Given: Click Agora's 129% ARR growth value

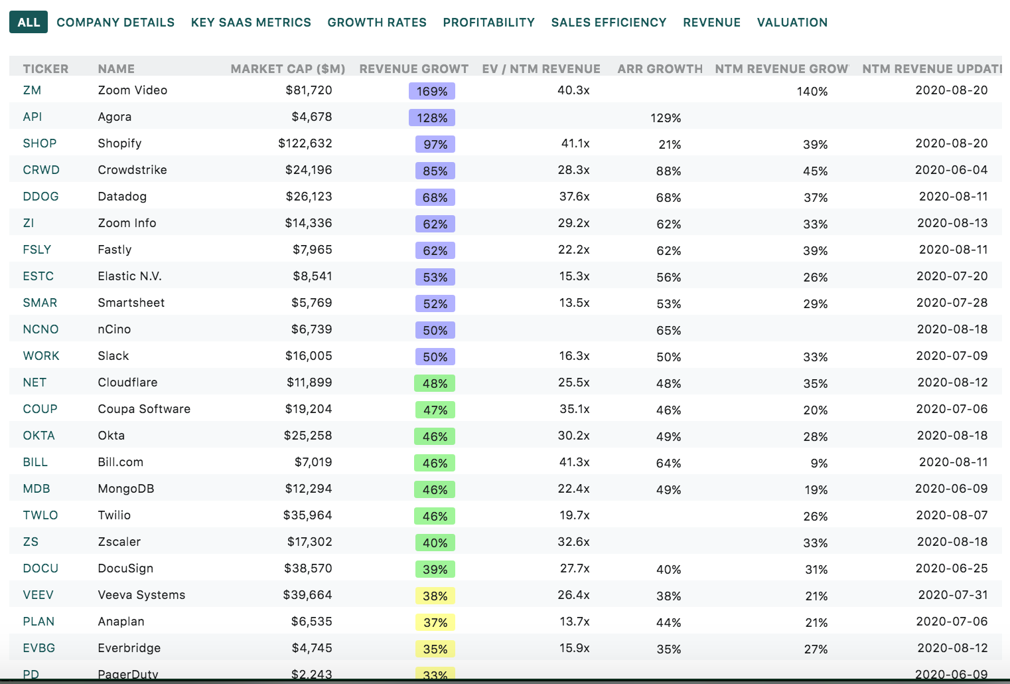Looking at the screenshot, I should 666,118.
